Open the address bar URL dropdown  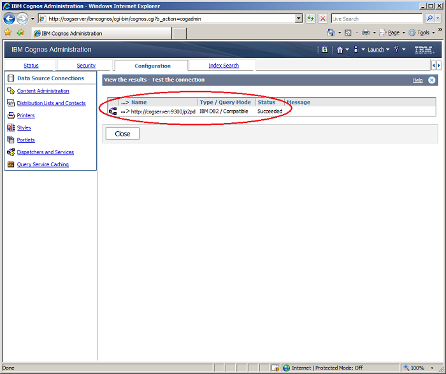(299, 18)
